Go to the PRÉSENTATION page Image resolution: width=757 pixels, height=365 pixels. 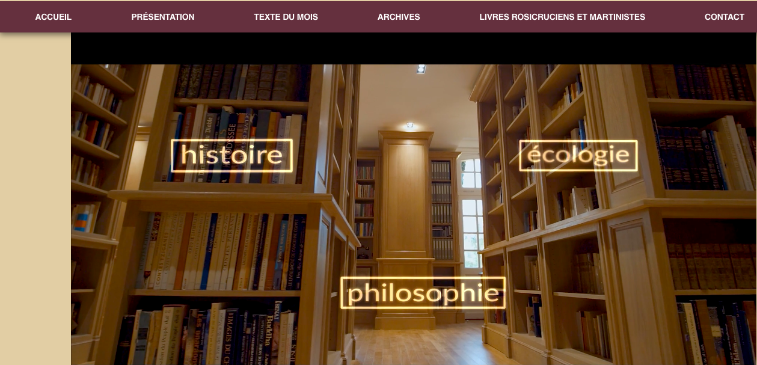(163, 17)
